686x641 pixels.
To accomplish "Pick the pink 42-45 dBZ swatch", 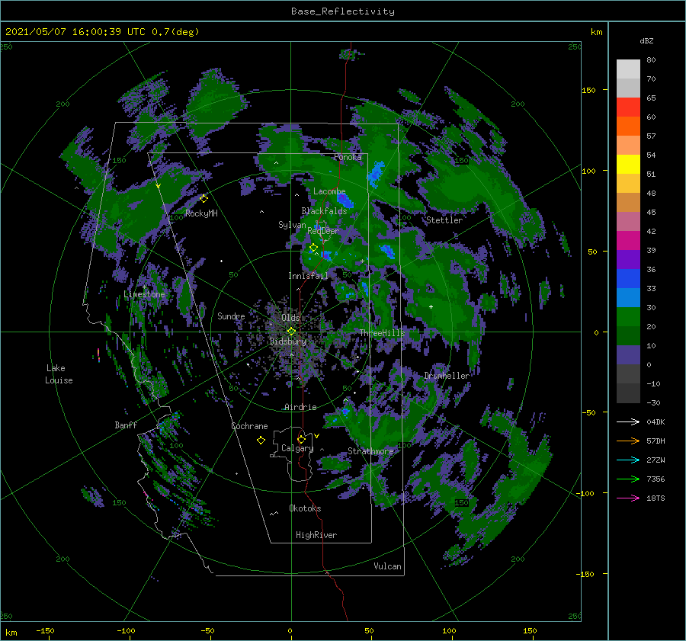I will (x=628, y=222).
